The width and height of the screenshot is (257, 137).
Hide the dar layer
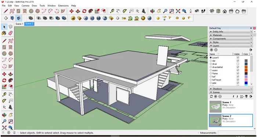[x=238, y=61]
